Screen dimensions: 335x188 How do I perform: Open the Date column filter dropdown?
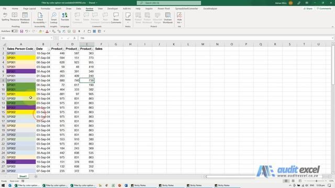tap(49, 49)
